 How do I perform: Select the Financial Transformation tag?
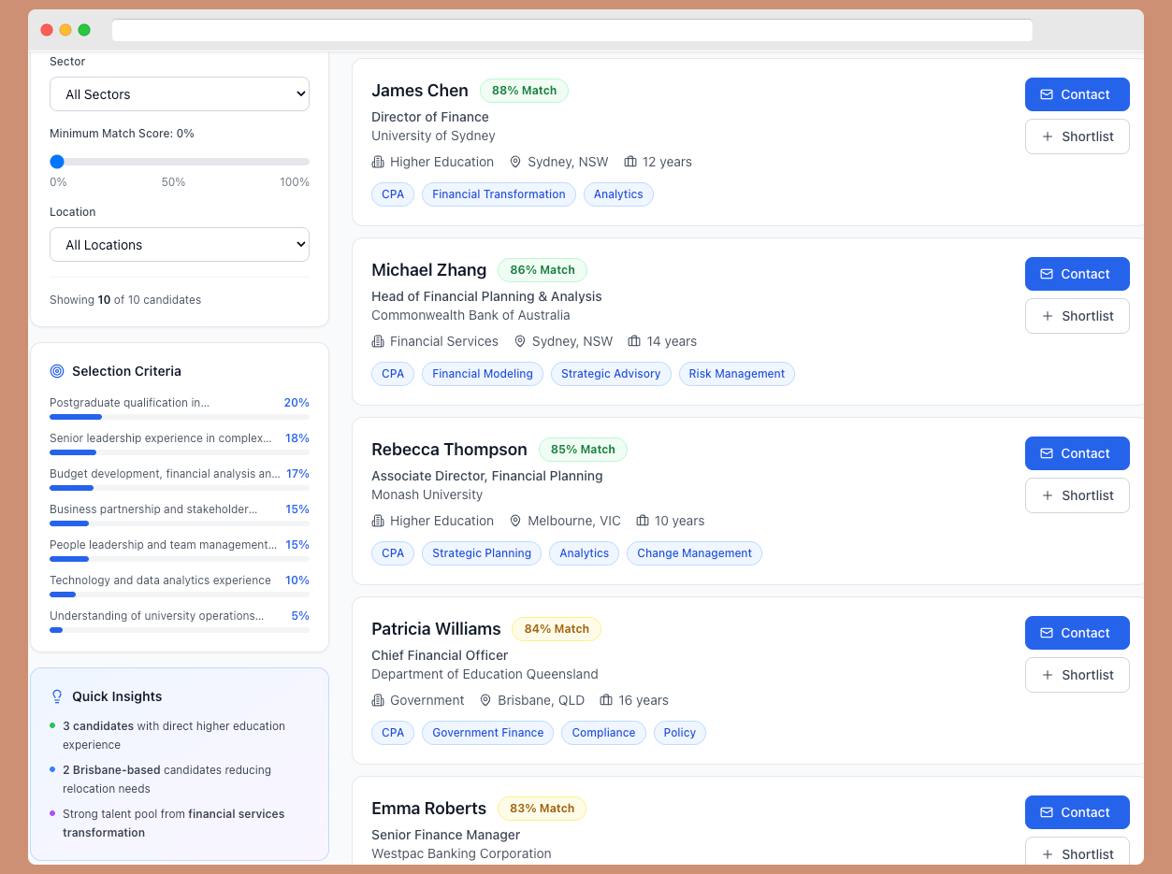point(499,194)
